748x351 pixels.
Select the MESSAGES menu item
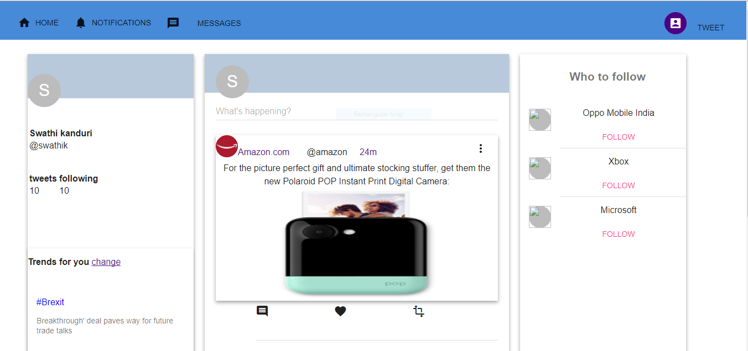[219, 23]
